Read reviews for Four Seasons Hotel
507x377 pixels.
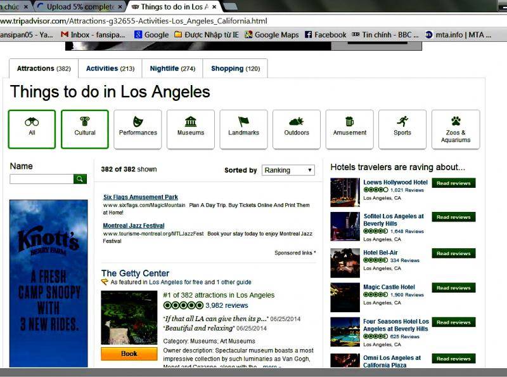(453, 322)
